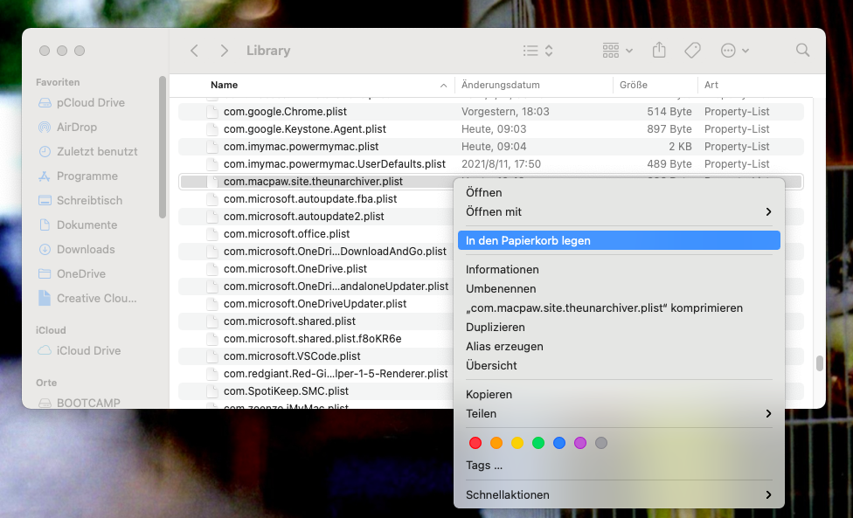Image resolution: width=853 pixels, height=518 pixels.
Task: Select com.imymac.powermymac.UserDefaults.plist file
Action: coord(491,163)
